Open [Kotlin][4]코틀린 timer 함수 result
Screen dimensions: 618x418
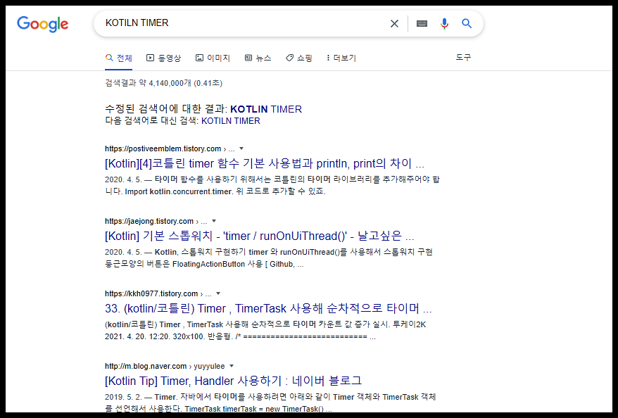point(265,163)
